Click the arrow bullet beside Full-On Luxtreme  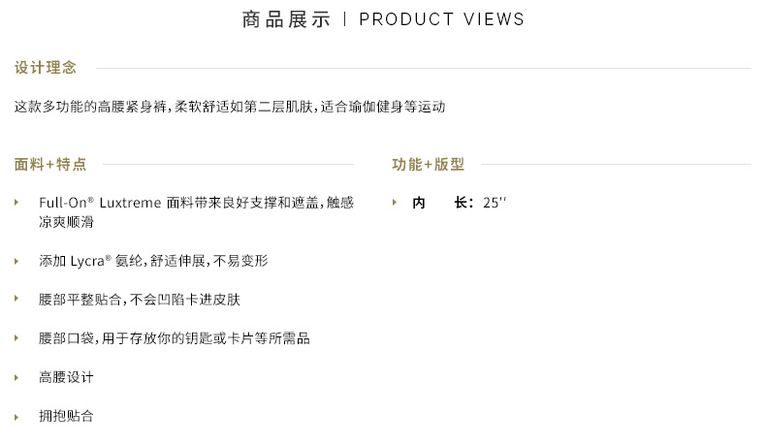click(16, 203)
